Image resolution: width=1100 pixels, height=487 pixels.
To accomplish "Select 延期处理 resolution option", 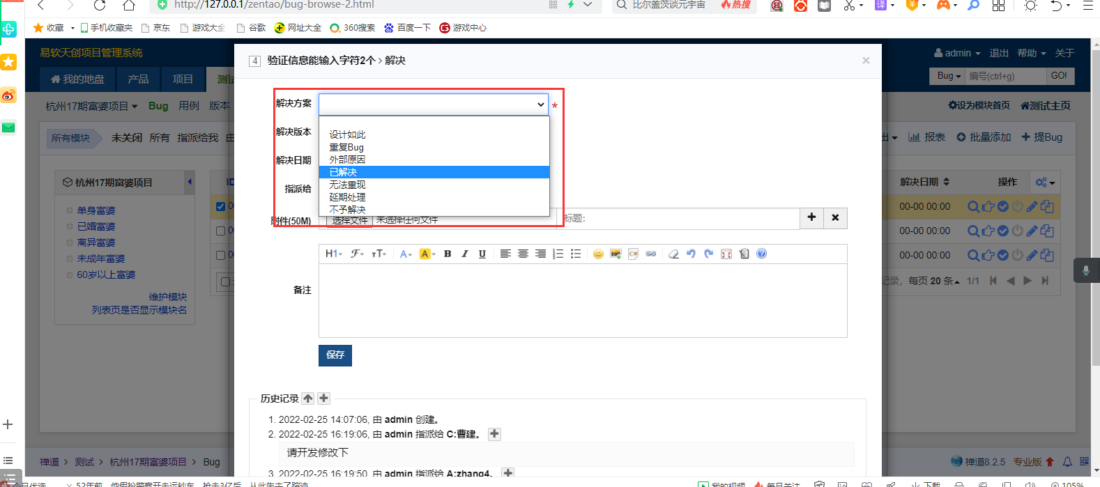I will click(x=434, y=197).
